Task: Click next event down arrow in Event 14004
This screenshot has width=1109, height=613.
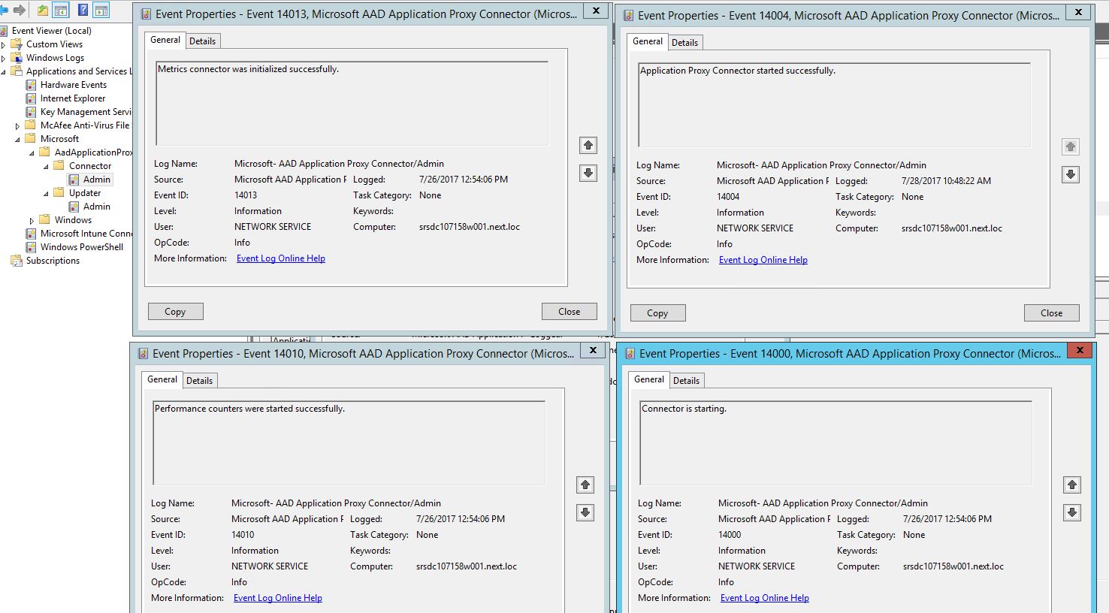Action: 1070,174
